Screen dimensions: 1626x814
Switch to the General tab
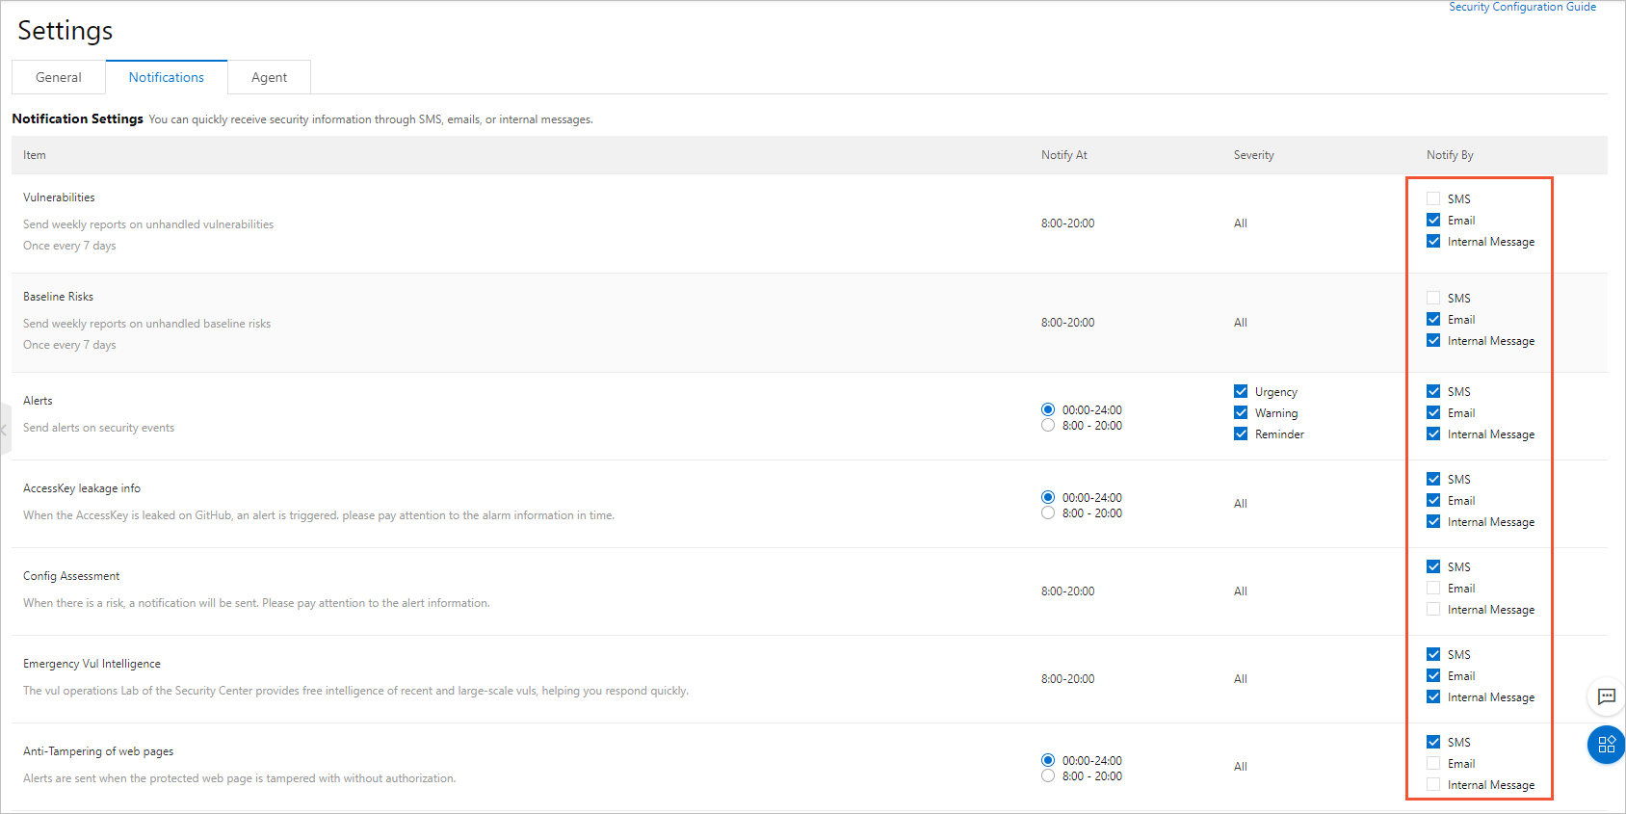pos(59,77)
